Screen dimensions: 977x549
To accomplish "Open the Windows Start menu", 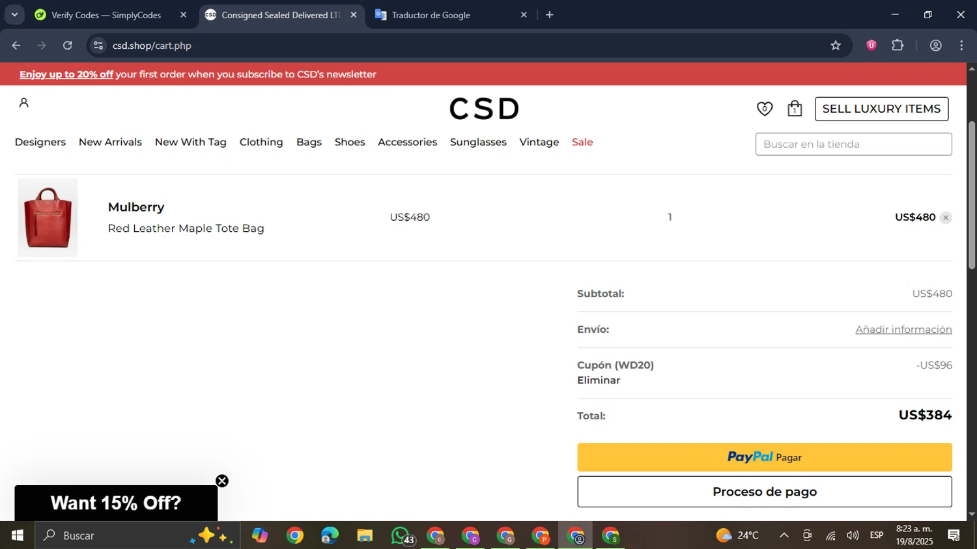I will pos(18,535).
